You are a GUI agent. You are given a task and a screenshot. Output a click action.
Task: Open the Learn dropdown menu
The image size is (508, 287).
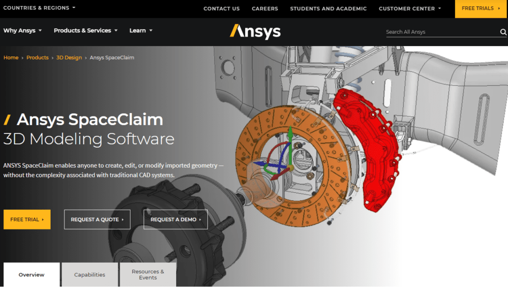(141, 31)
